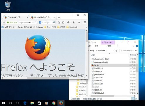The height and width of the screenshot is (106, 145).
Task: Select the 'アプリケーション...' ribbon tab in Explorer
Action: tap(108, 42)
